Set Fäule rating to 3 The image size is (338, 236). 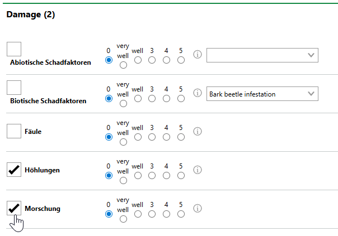tap(152, 137)
